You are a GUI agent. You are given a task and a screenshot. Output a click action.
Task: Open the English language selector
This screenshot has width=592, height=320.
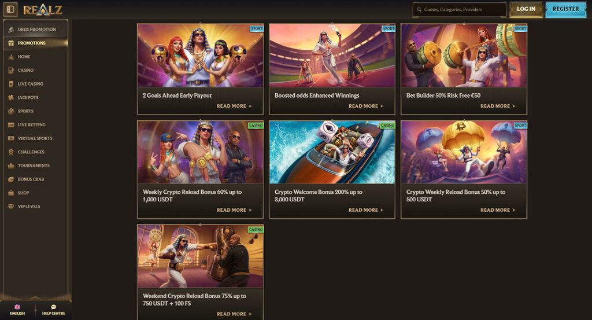tap(17, 310)
